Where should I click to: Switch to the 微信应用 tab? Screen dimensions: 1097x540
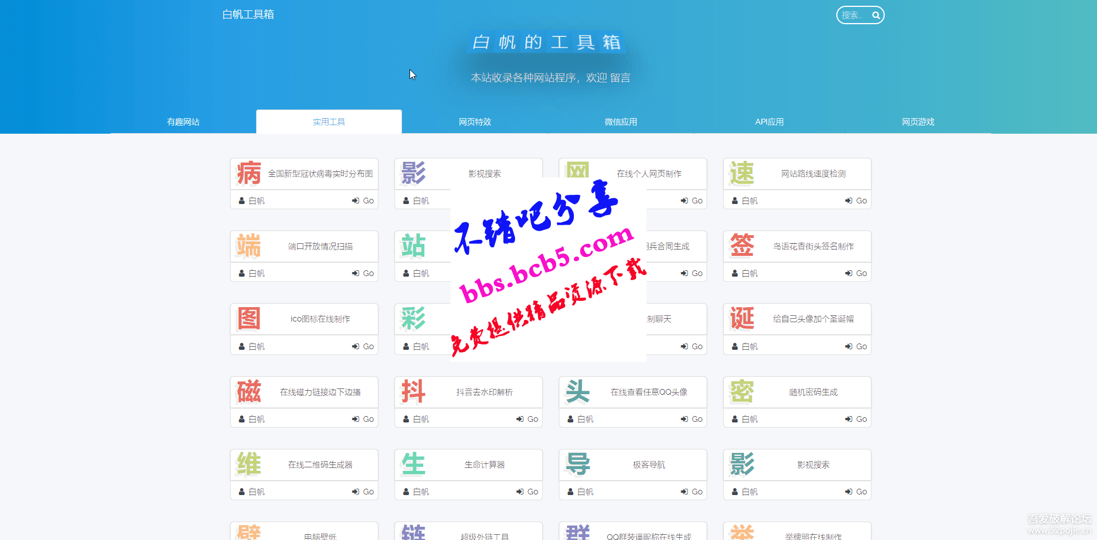coord(621,122)
